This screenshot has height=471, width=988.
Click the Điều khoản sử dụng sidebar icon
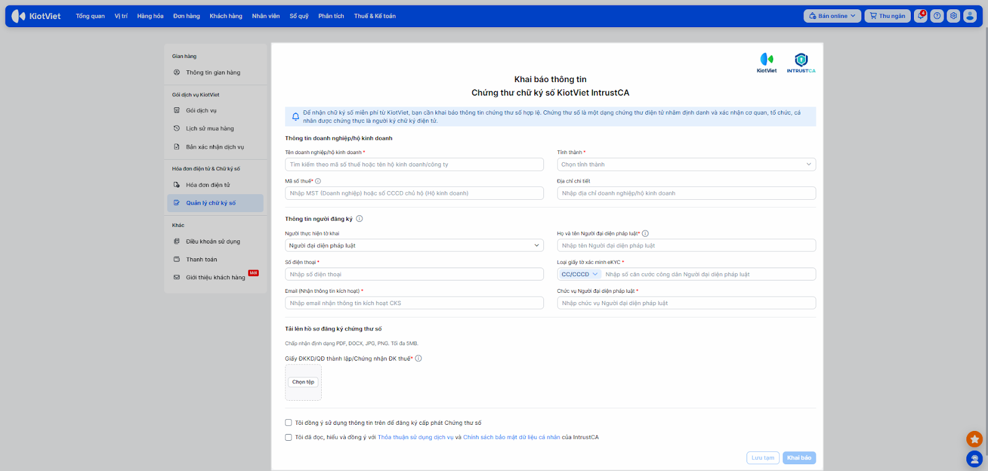[177, 241]
